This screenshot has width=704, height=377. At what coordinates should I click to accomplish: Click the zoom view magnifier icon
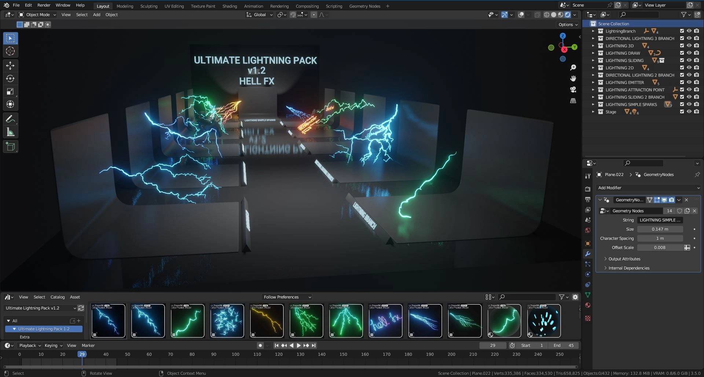[x=573, y=67]
